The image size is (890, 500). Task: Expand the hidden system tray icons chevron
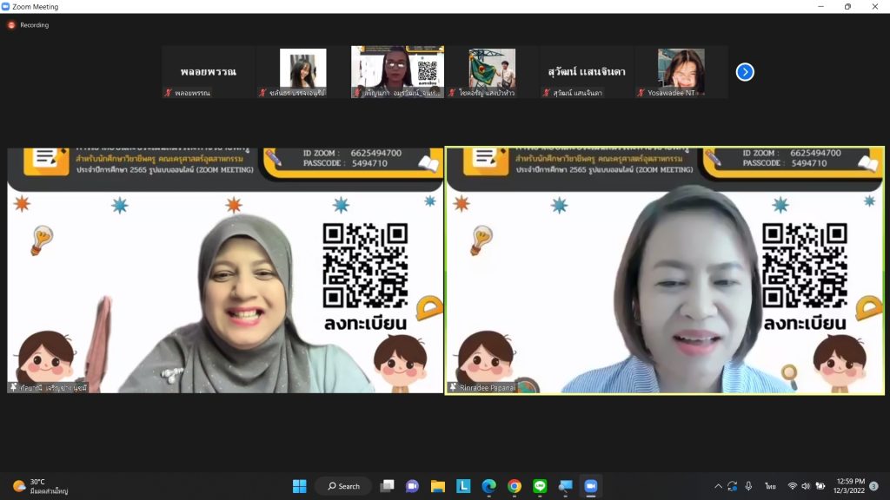[x=718, y=486]
